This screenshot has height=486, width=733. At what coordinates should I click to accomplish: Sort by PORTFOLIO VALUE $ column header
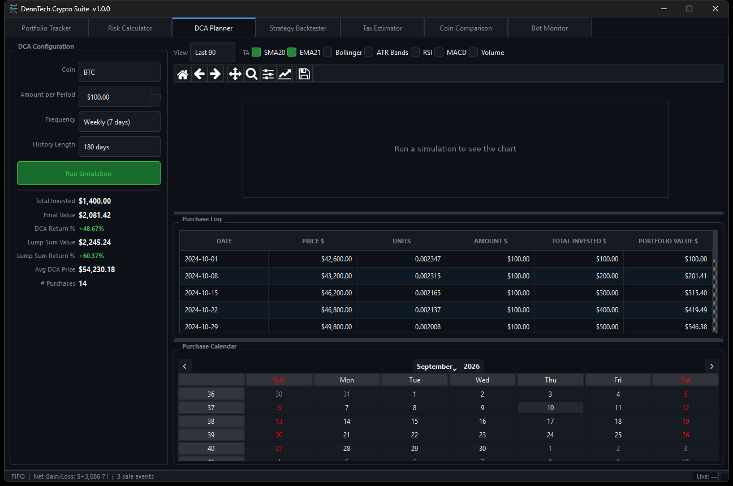click(668, 240)
